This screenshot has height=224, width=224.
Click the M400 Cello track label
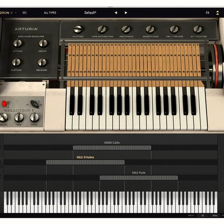[x=112, y=142]
